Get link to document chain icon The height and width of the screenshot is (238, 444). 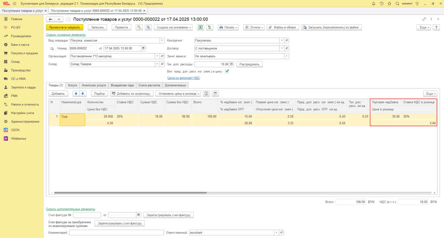(x=424, y=19)
